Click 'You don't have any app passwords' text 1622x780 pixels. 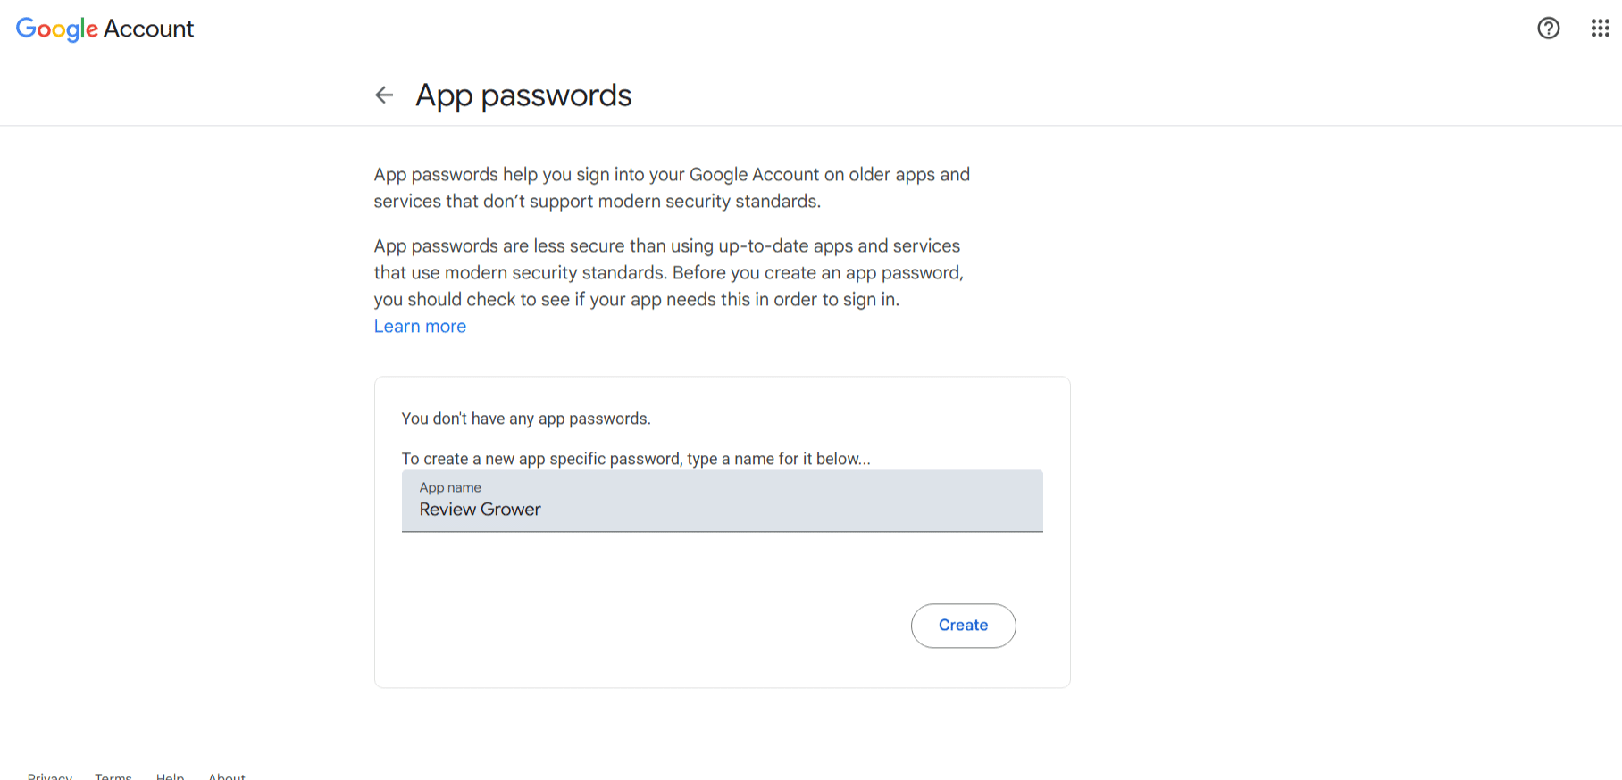pyautogui.click(x=526, y=419)
